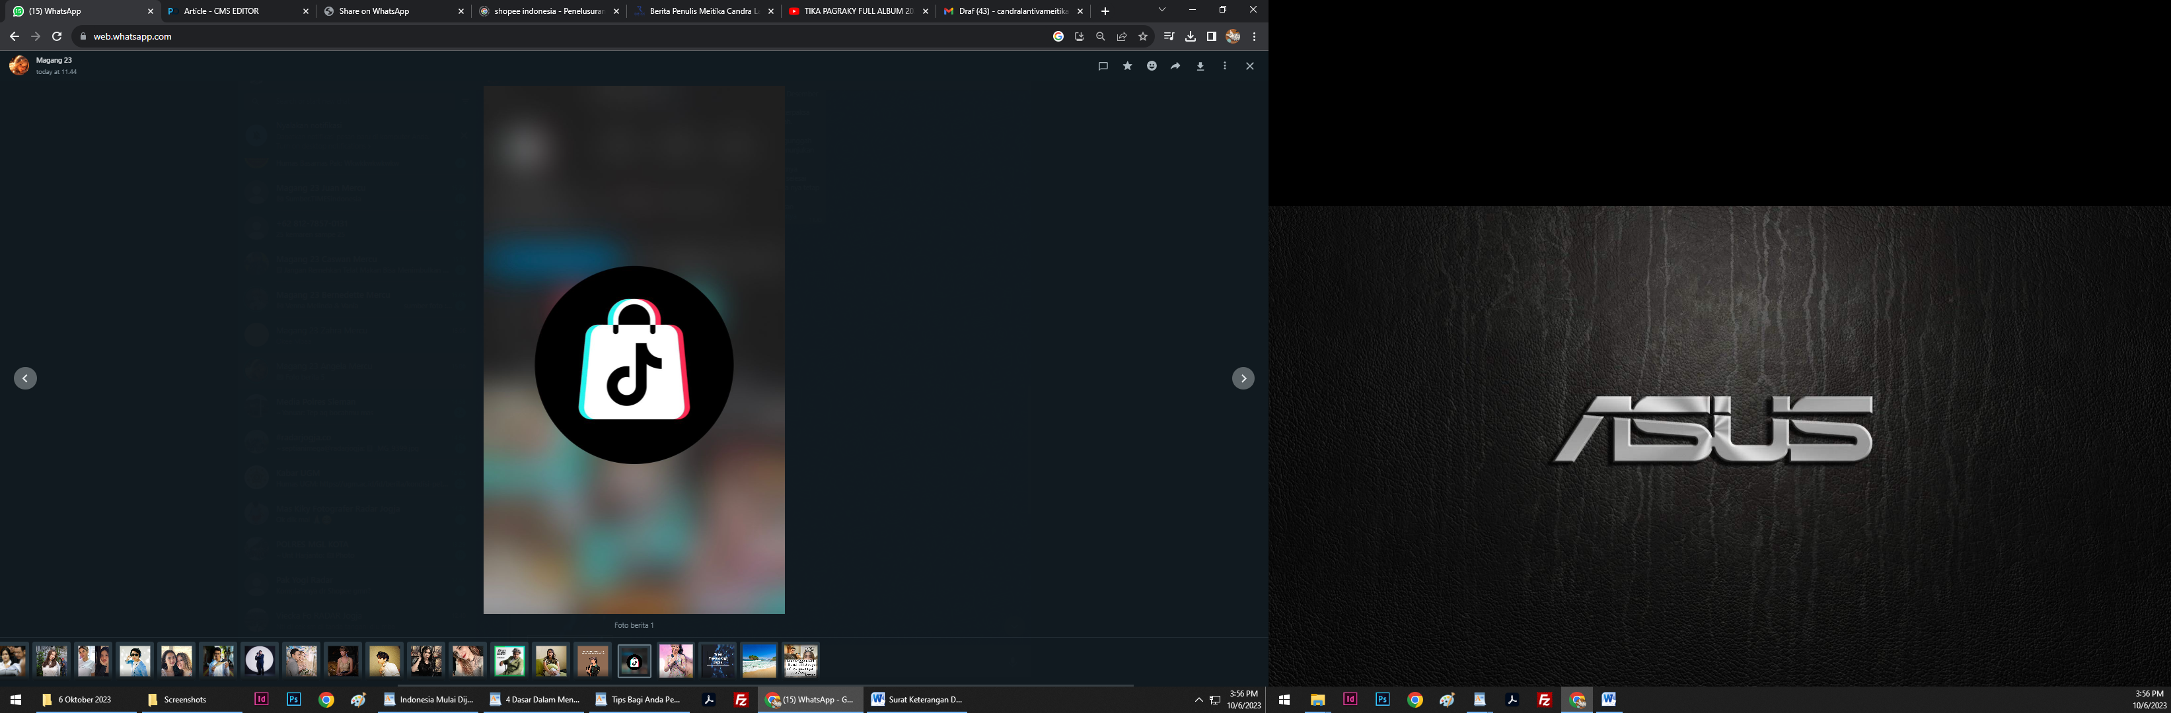Open File Explorer on the ASUS monitor taskbar

(x=1317, y=700)
